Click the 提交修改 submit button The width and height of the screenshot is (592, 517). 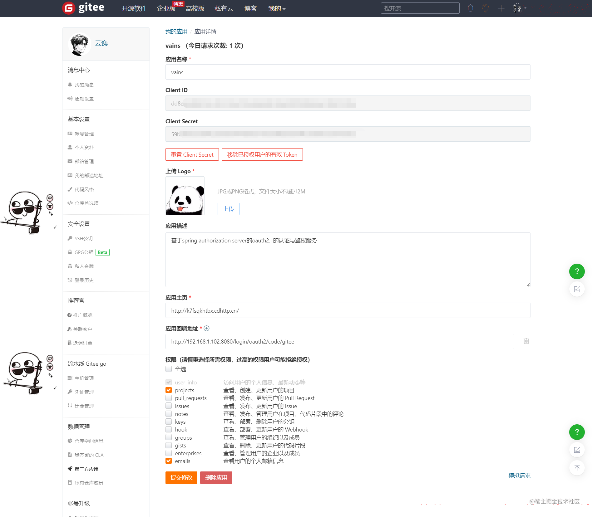coord(181,477)
